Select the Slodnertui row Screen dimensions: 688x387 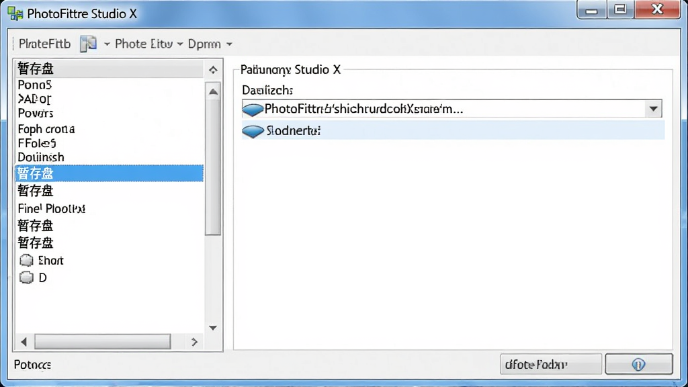[x=454, y=131]
